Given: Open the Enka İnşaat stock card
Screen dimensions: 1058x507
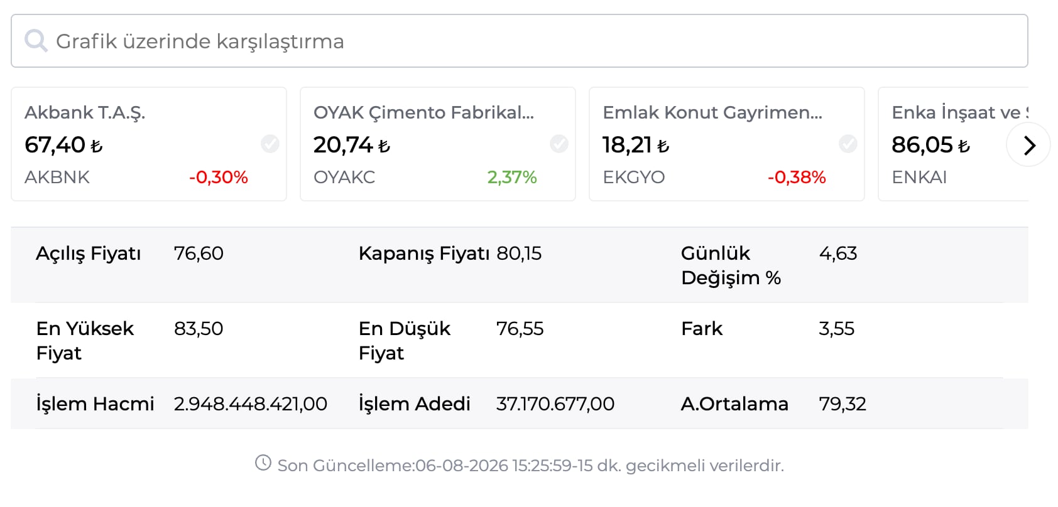Looking at the screenshot, I should pyautogui.click(x=953, y=144).
